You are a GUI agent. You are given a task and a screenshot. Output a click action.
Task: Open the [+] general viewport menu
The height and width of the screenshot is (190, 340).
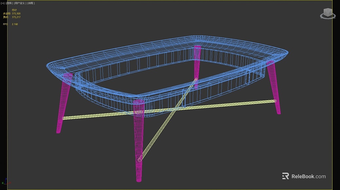pos(3,3)
